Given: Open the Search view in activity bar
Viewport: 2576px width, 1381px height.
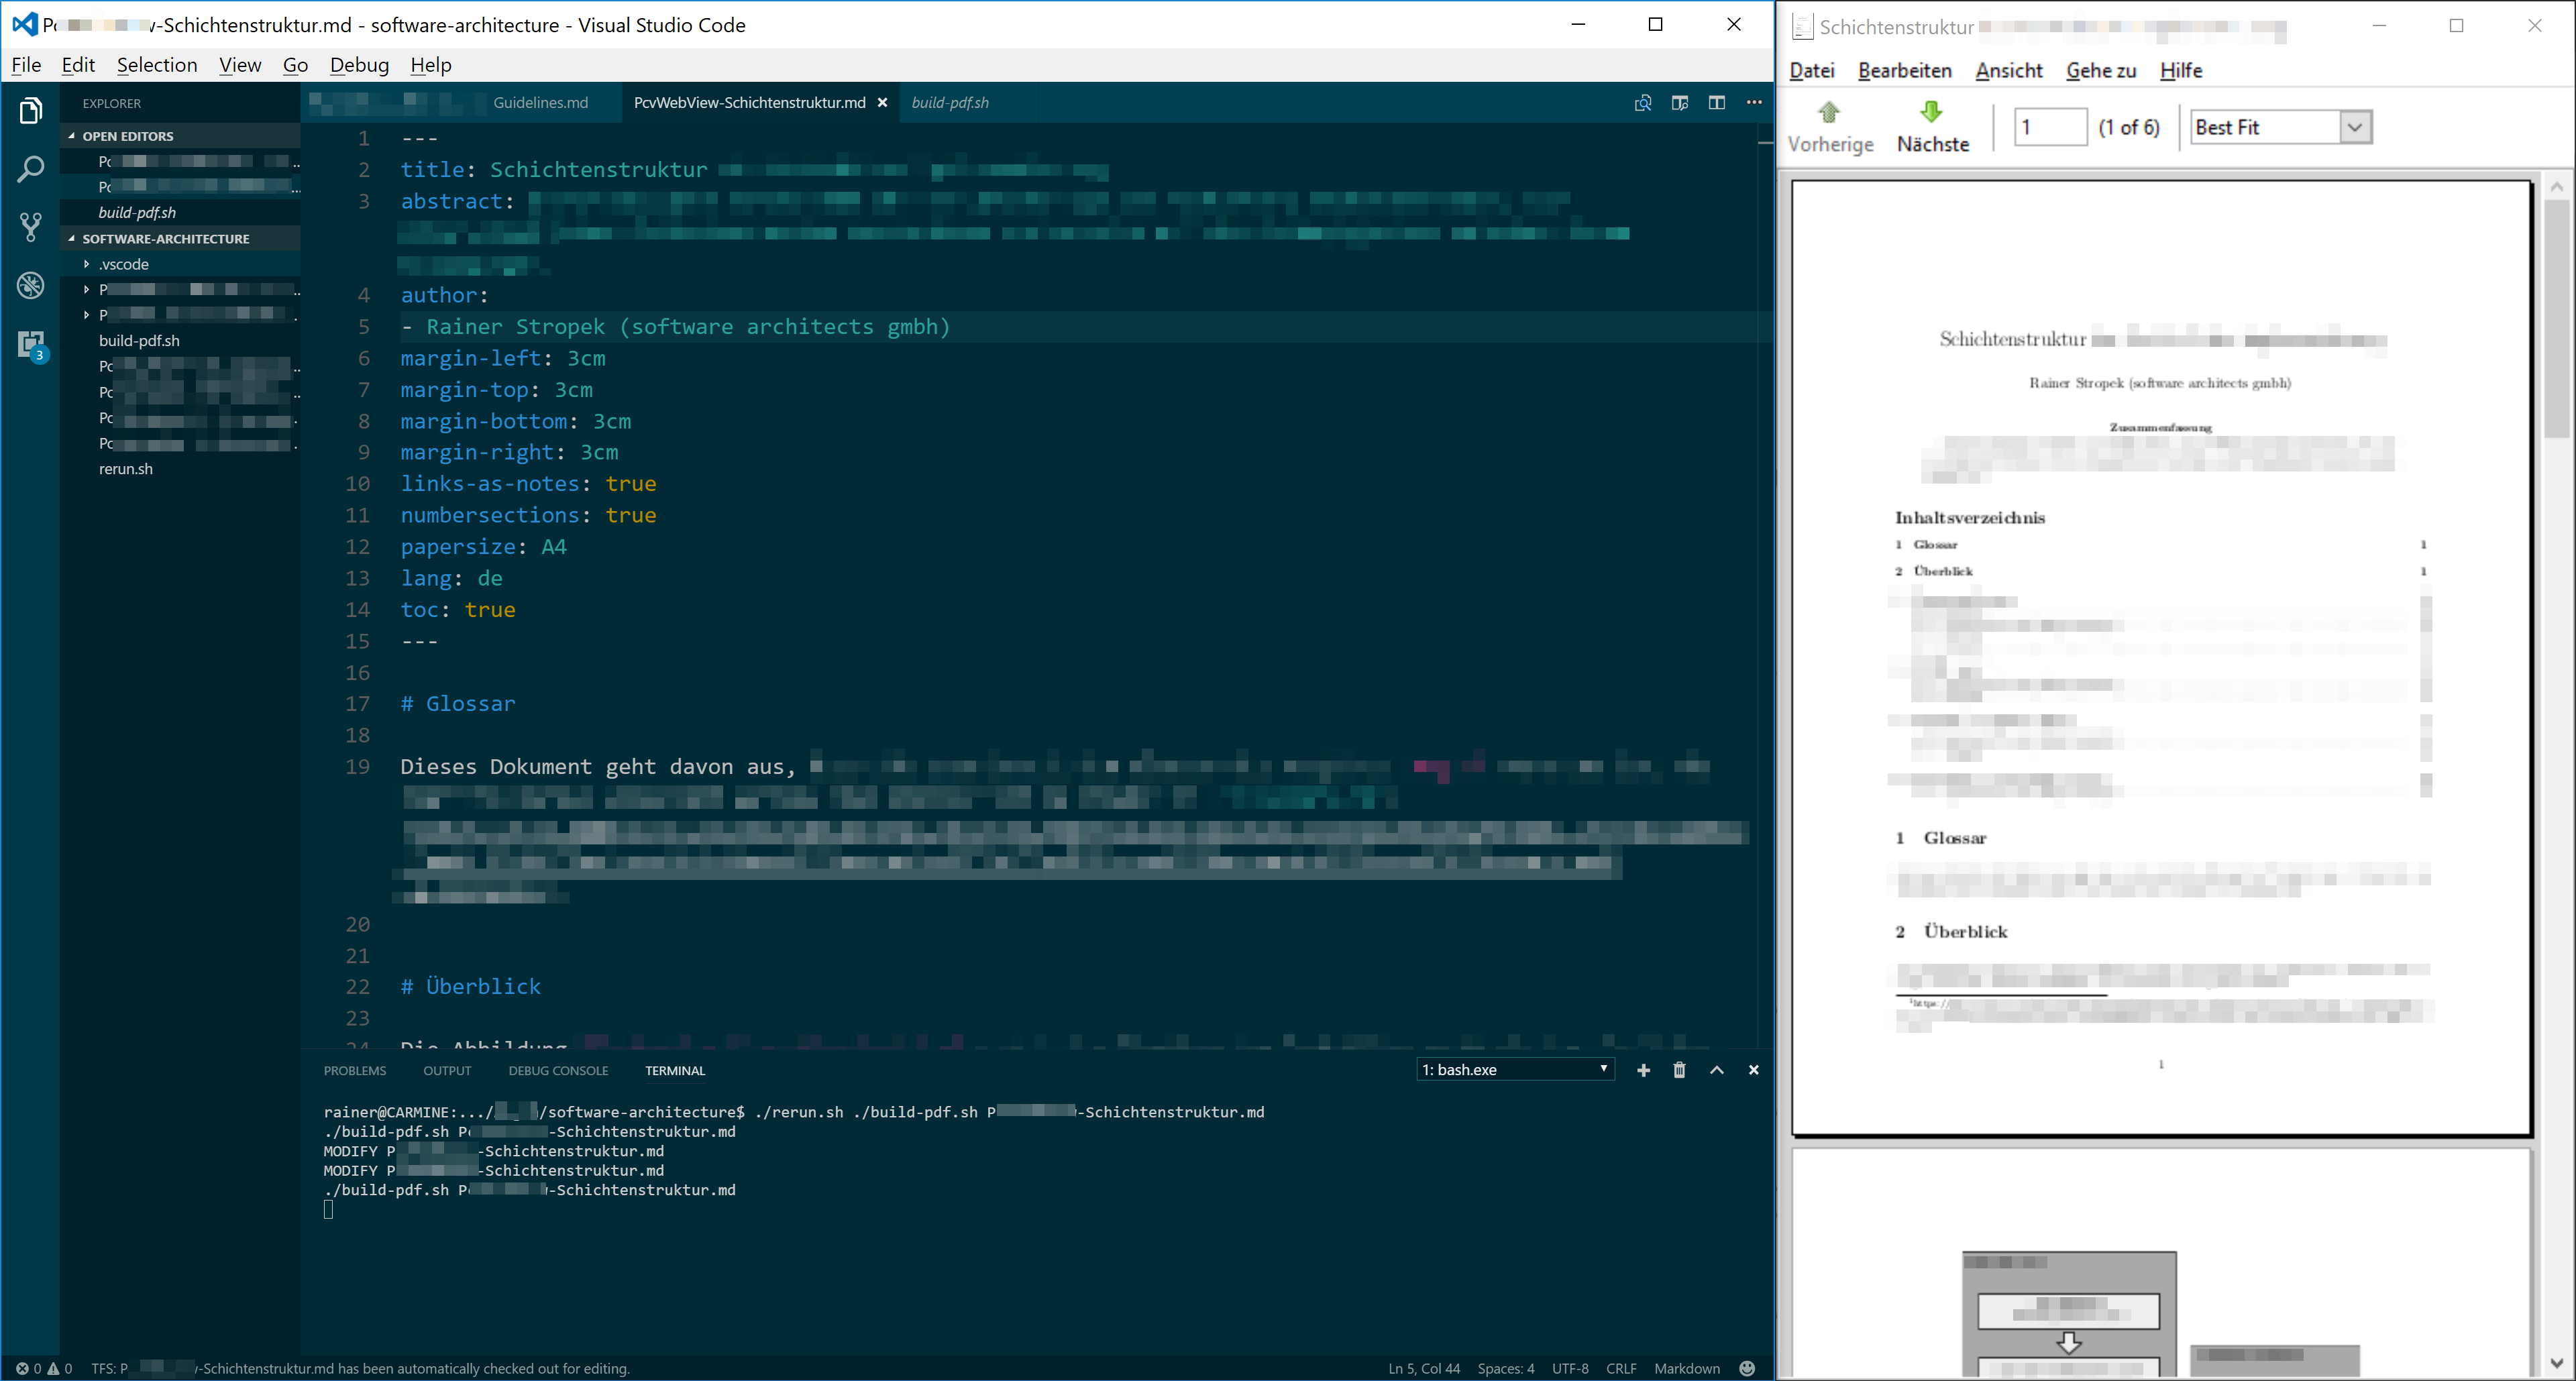Looking at the screenshot, I should pos(31,169).
